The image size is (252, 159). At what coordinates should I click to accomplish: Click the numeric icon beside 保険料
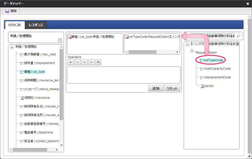(x=22, y=98)
